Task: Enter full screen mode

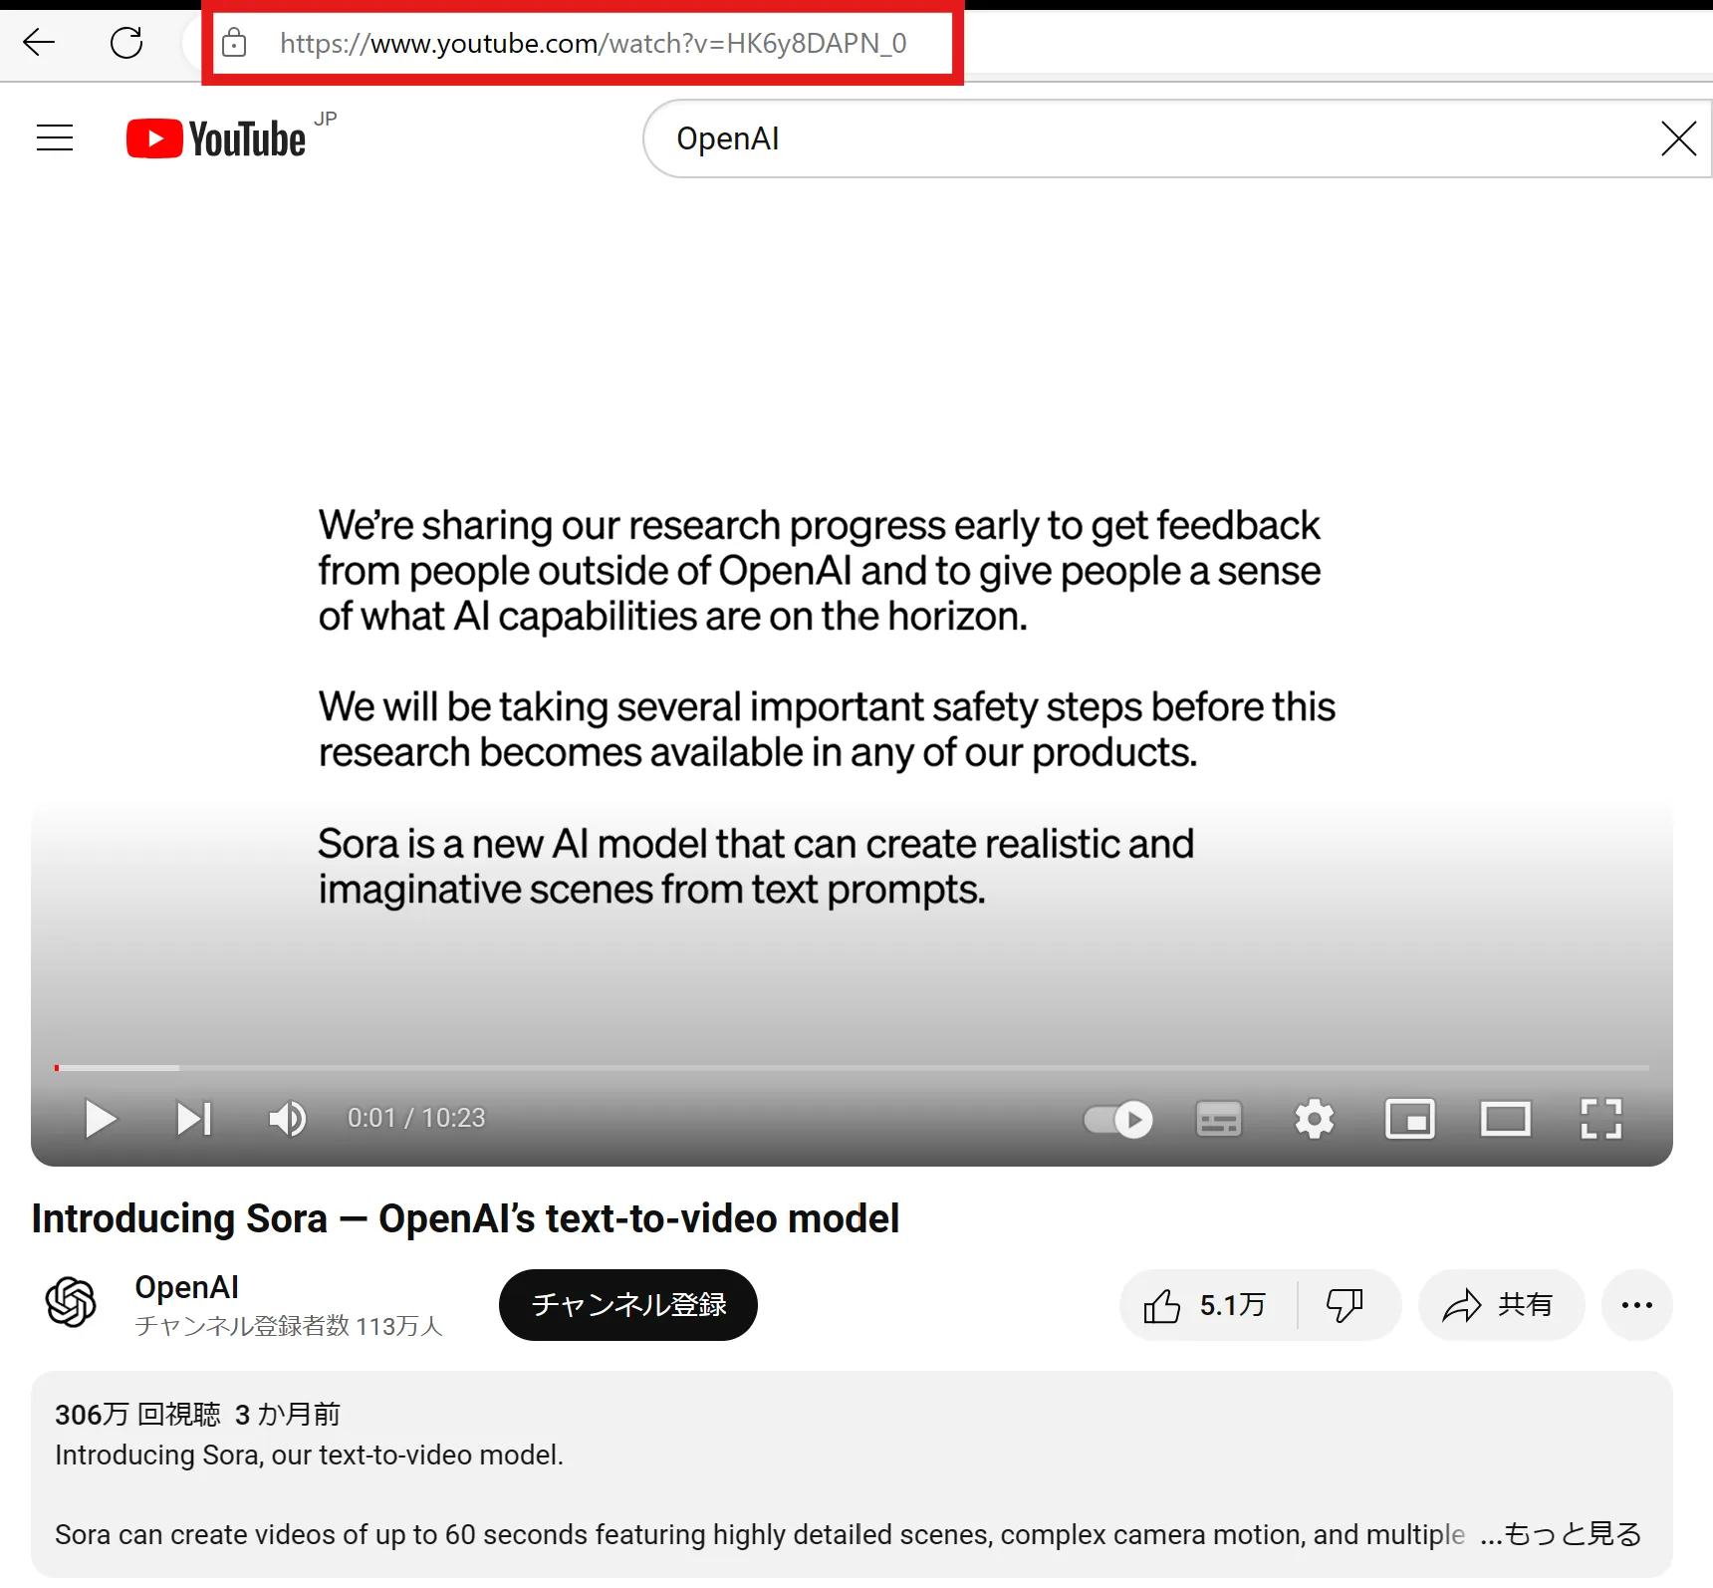Action: tap(1601, 1119)
